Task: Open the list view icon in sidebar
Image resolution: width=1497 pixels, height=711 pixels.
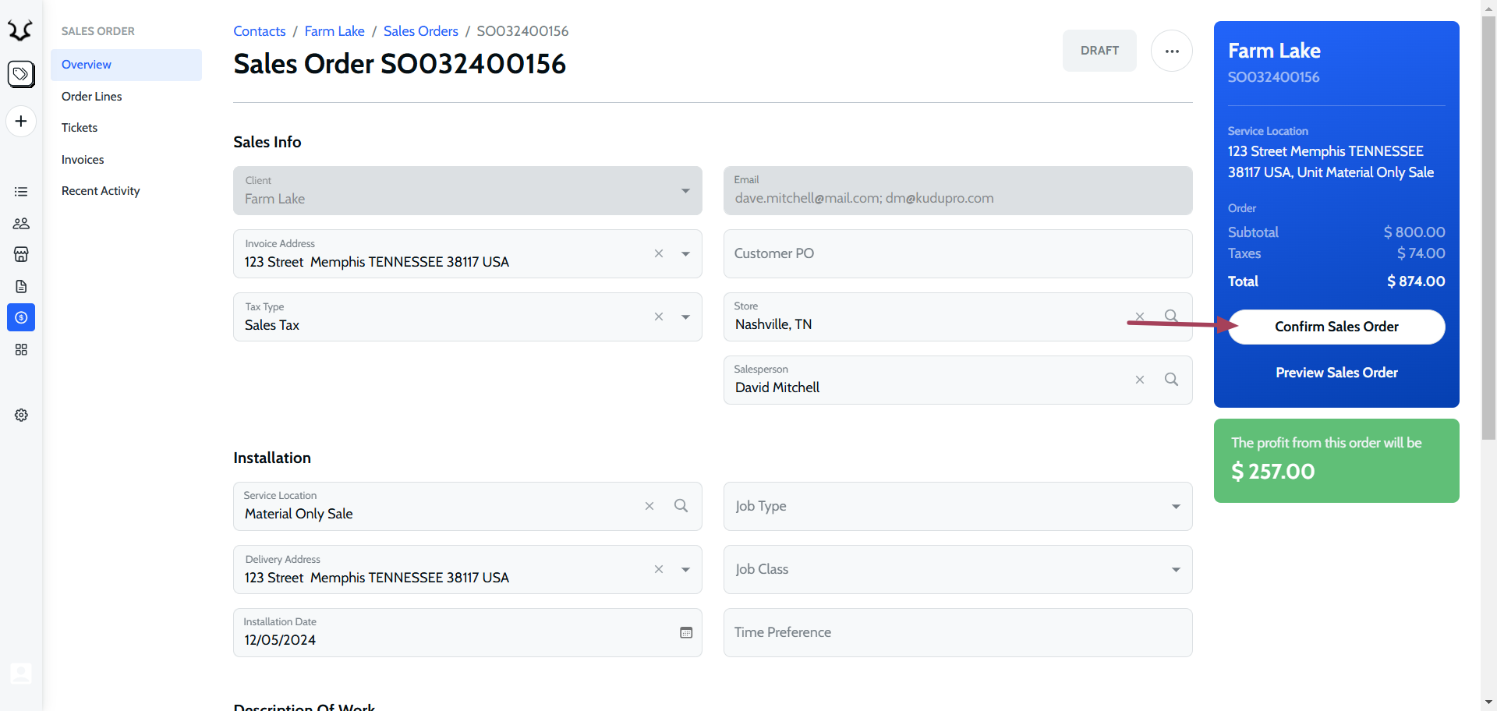Action: pos(21,192)
